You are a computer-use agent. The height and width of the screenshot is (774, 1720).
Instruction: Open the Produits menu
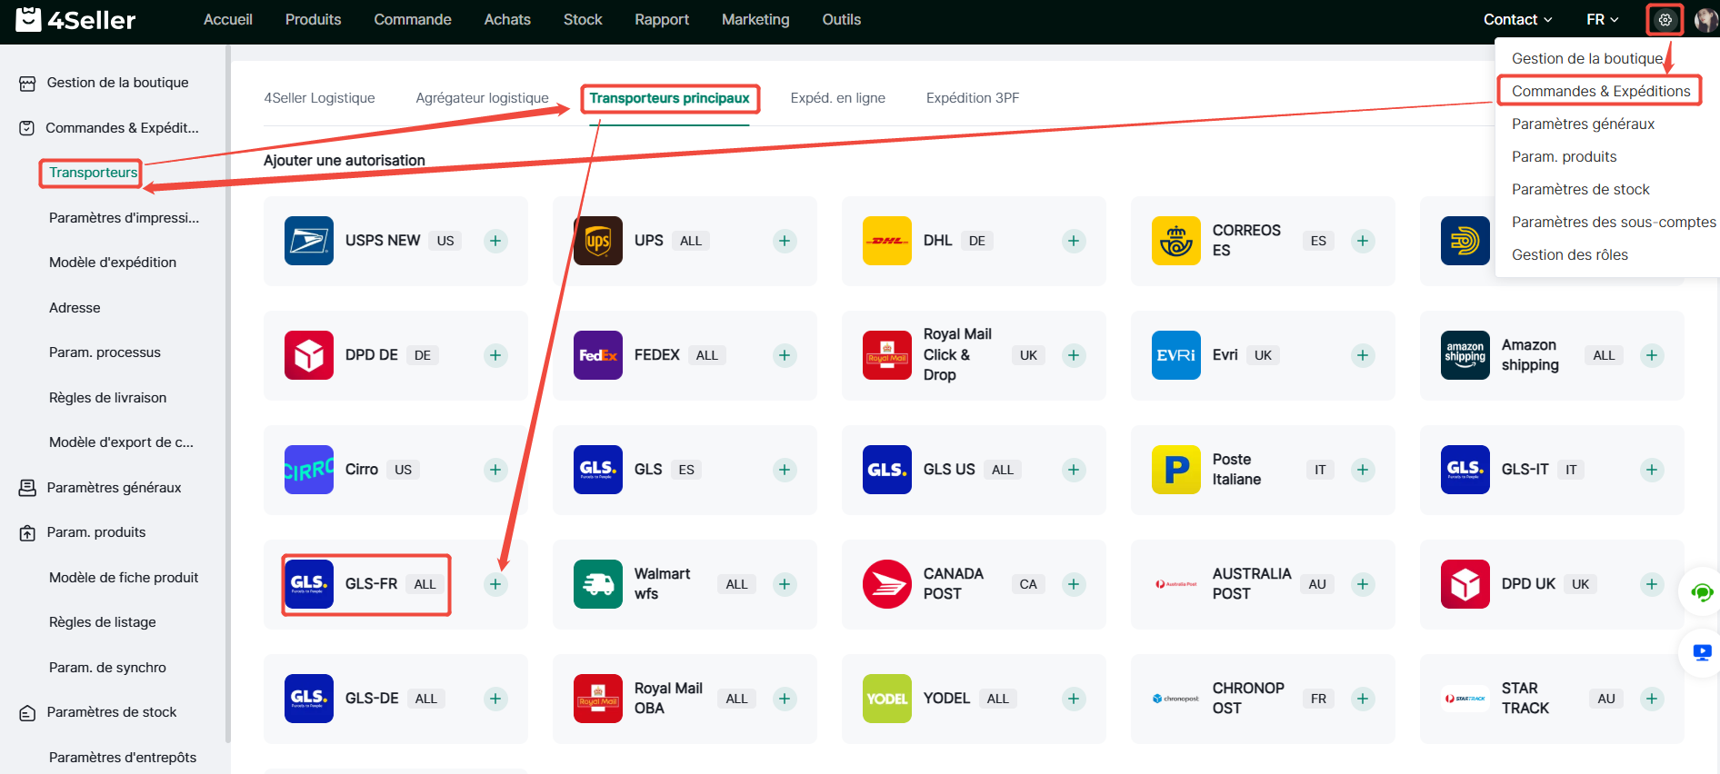[x=313, y=19]
